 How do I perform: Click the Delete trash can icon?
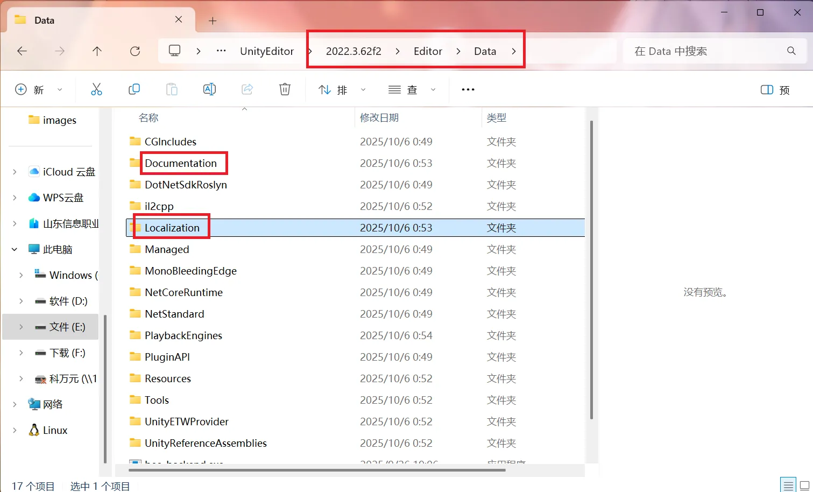[x=285, y=89]
